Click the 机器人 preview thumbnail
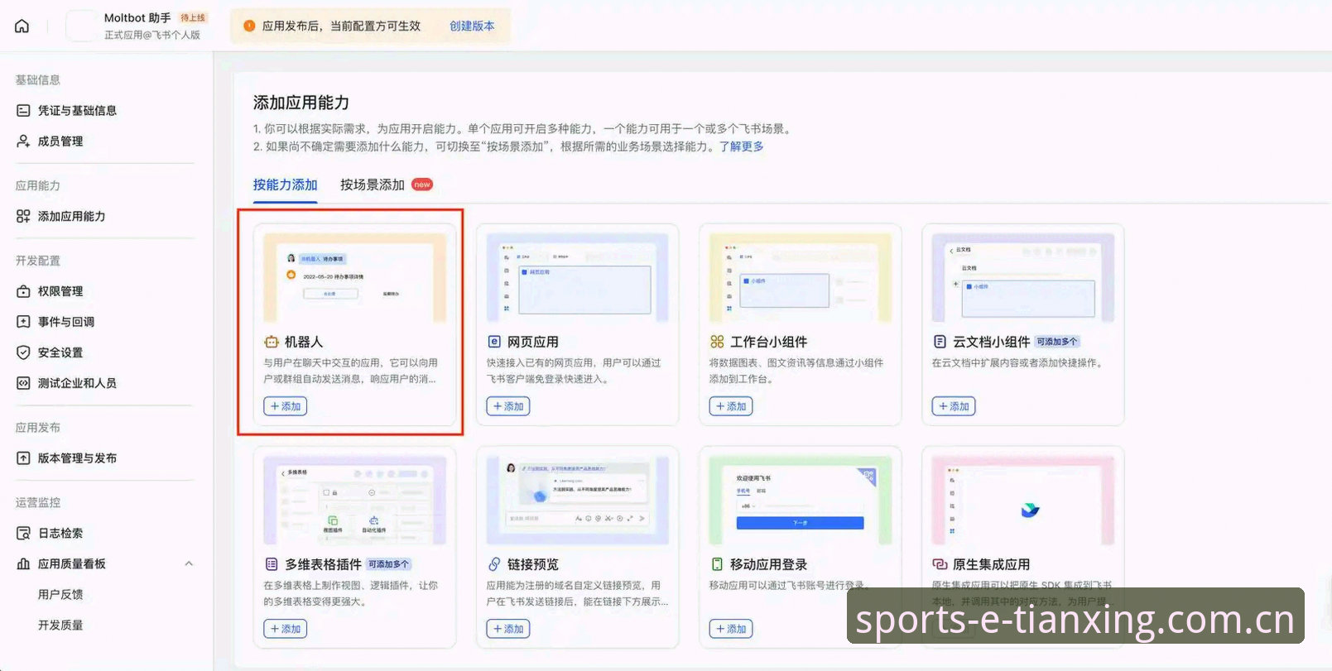The height and width of the screenshot is (671, 1332). click(x=354, y=277)
